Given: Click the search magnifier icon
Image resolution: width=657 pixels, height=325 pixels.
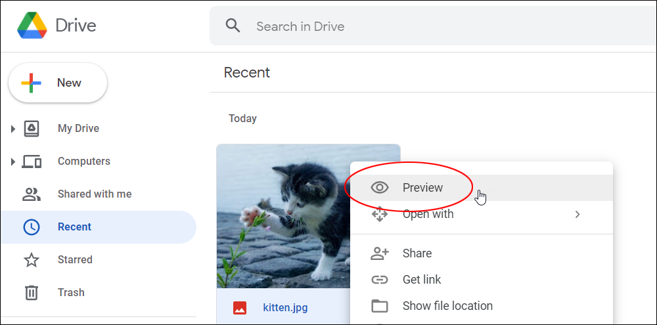Looking at the screenshot, I should 233,26.
